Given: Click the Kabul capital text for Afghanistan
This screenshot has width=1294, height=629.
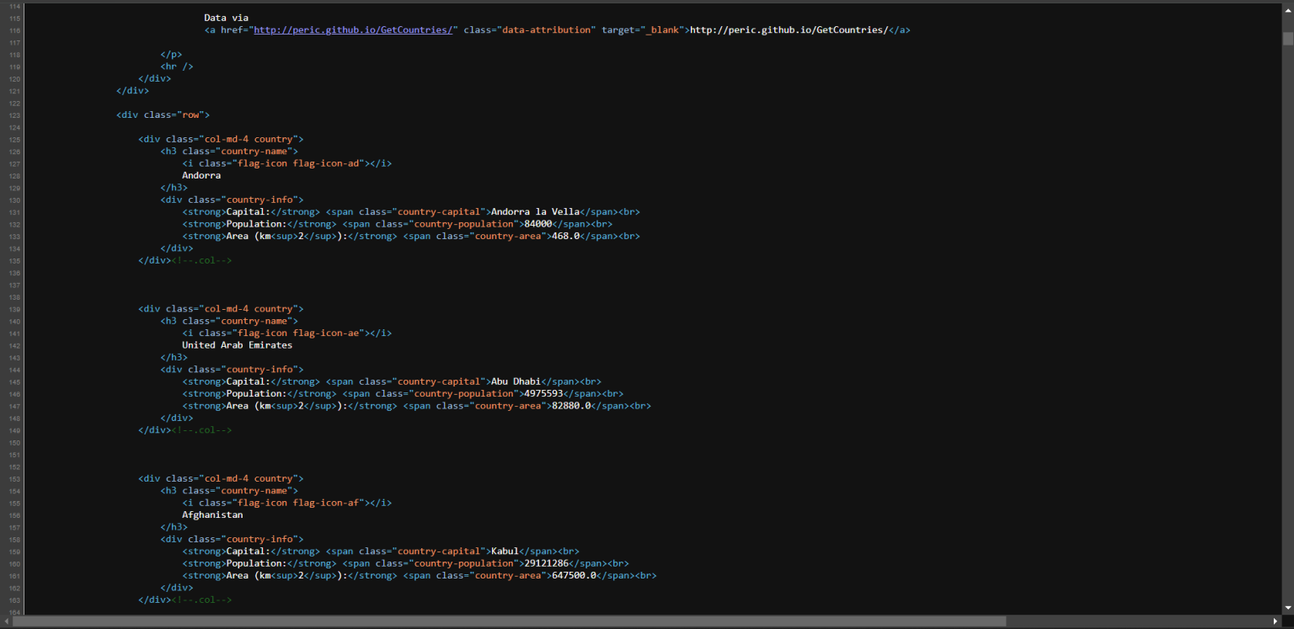Looking at the screenshot, I should pos(505,551).
